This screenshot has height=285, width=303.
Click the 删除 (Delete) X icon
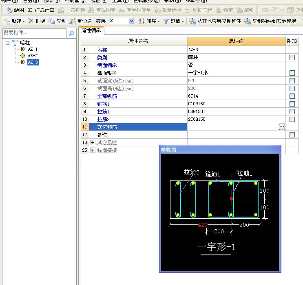click(31, 21)
